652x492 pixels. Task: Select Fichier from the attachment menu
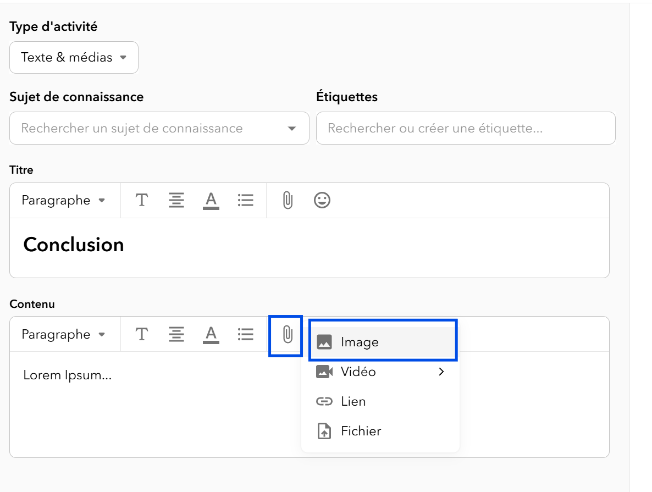[380, 431]
